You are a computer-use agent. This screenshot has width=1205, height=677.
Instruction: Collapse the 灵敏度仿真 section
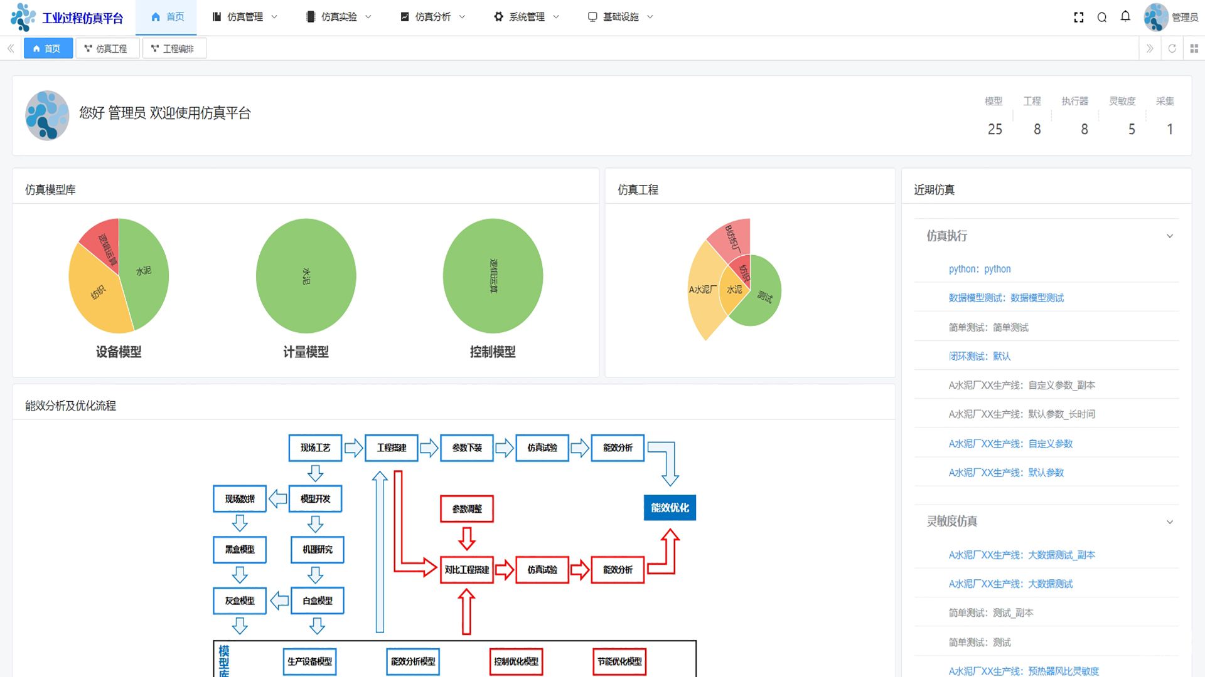[x=1169, y=522]
